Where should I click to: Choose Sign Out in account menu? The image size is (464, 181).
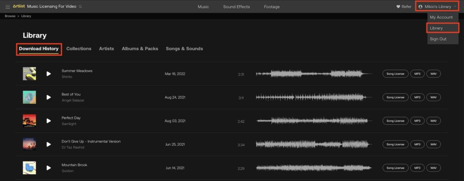click(x=438, y=39)
